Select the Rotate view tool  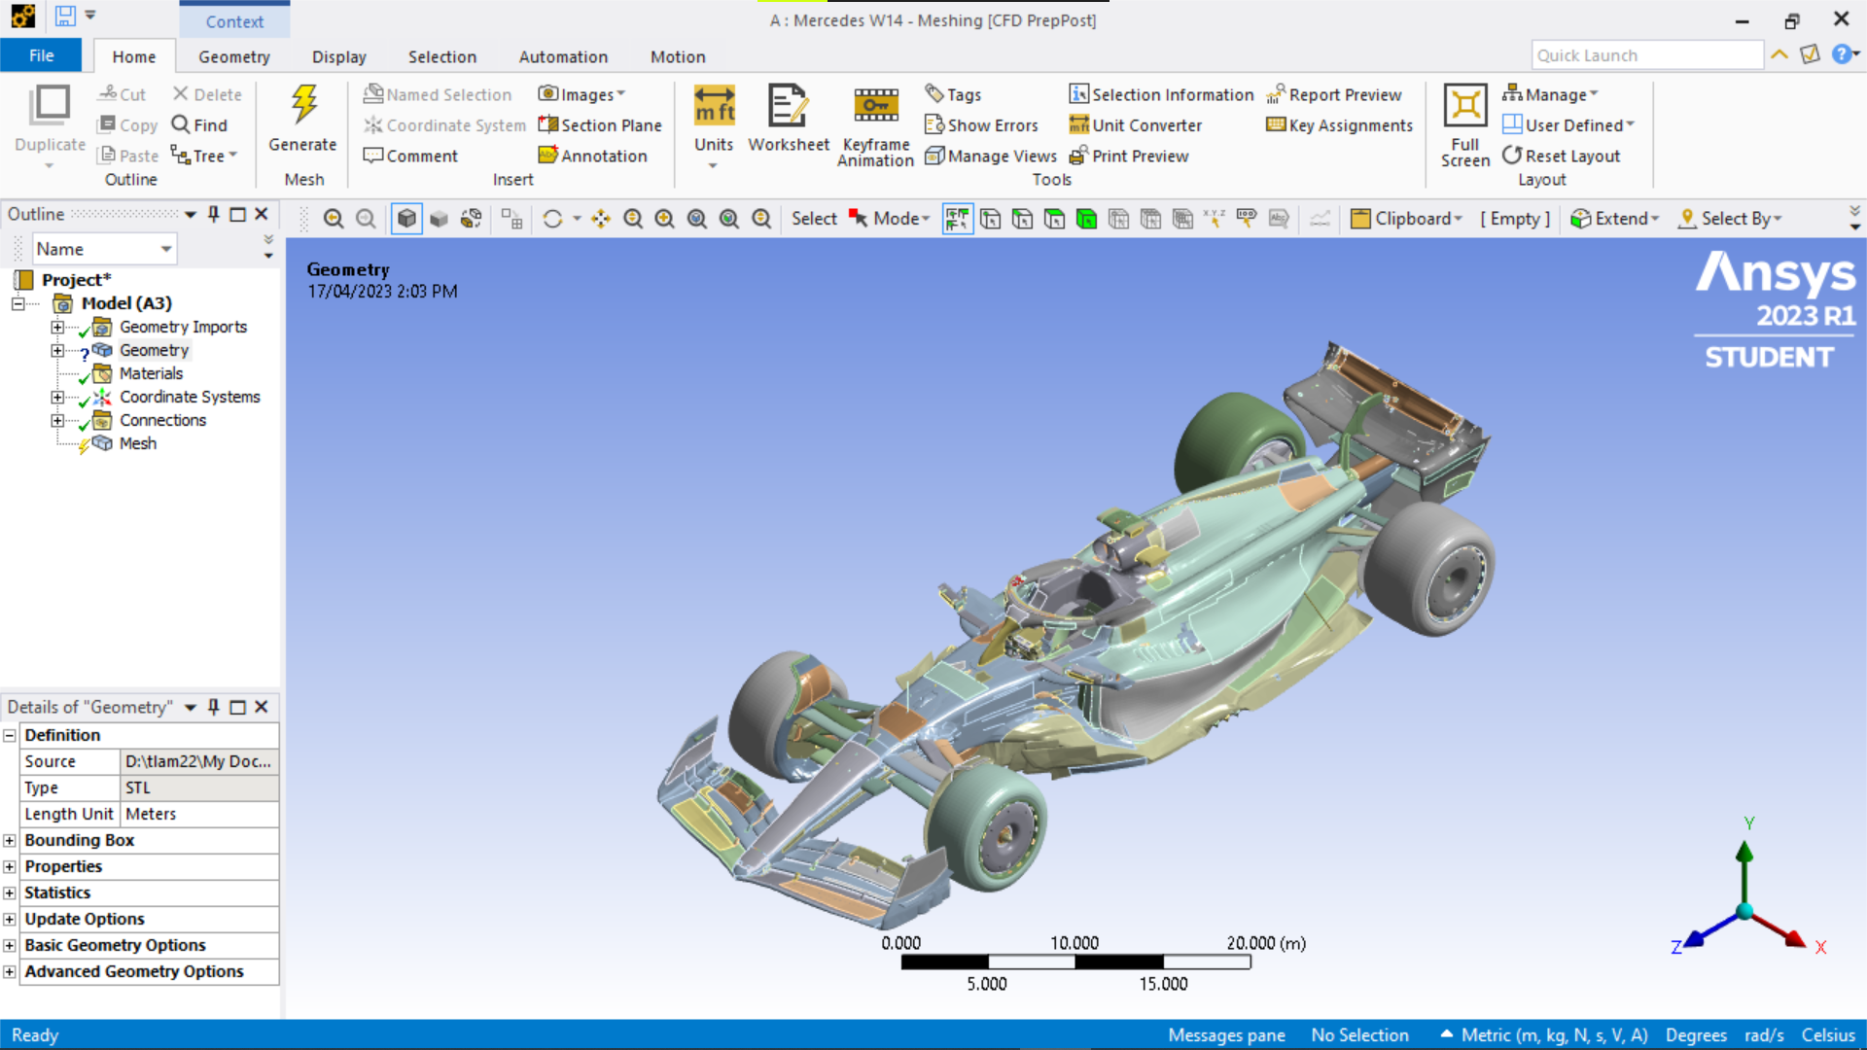coord(552,219)
